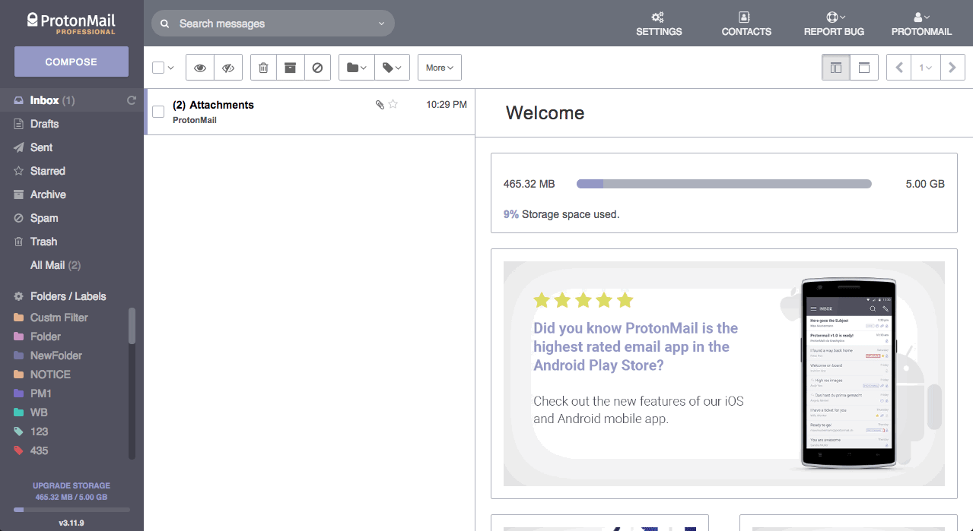Open the Starred folder
The width and height of the screenshot is (973, 531).
click(x=72, y=171)
